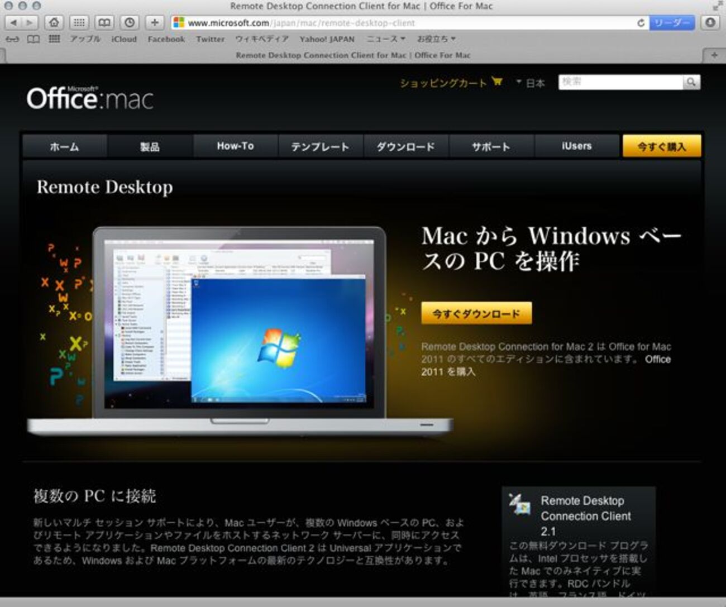The width and height of the screenshot is (726, 607).
Task: Click the 'Remote Desktop' page heading
Action: point(105,187)
